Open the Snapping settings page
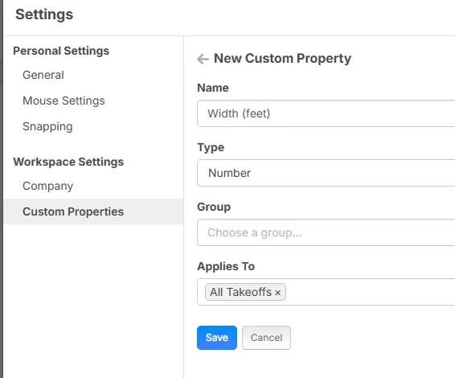 [47, 126]
